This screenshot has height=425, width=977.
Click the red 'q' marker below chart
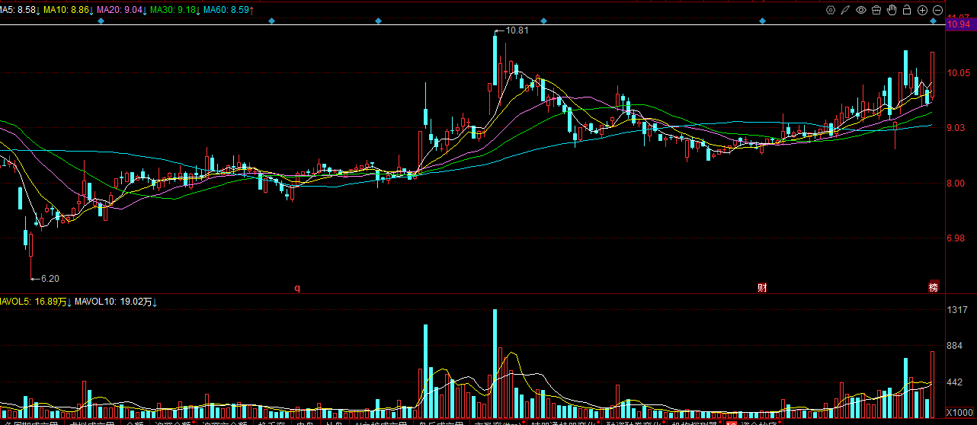(x=298, y=288)
